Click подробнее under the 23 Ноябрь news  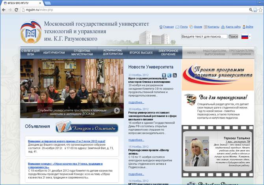pos(136,103)
